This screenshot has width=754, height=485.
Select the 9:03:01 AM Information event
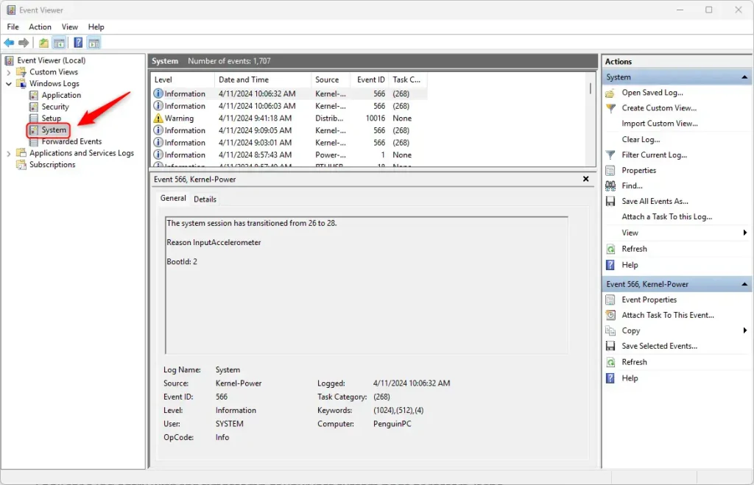(x=289, y=143)
